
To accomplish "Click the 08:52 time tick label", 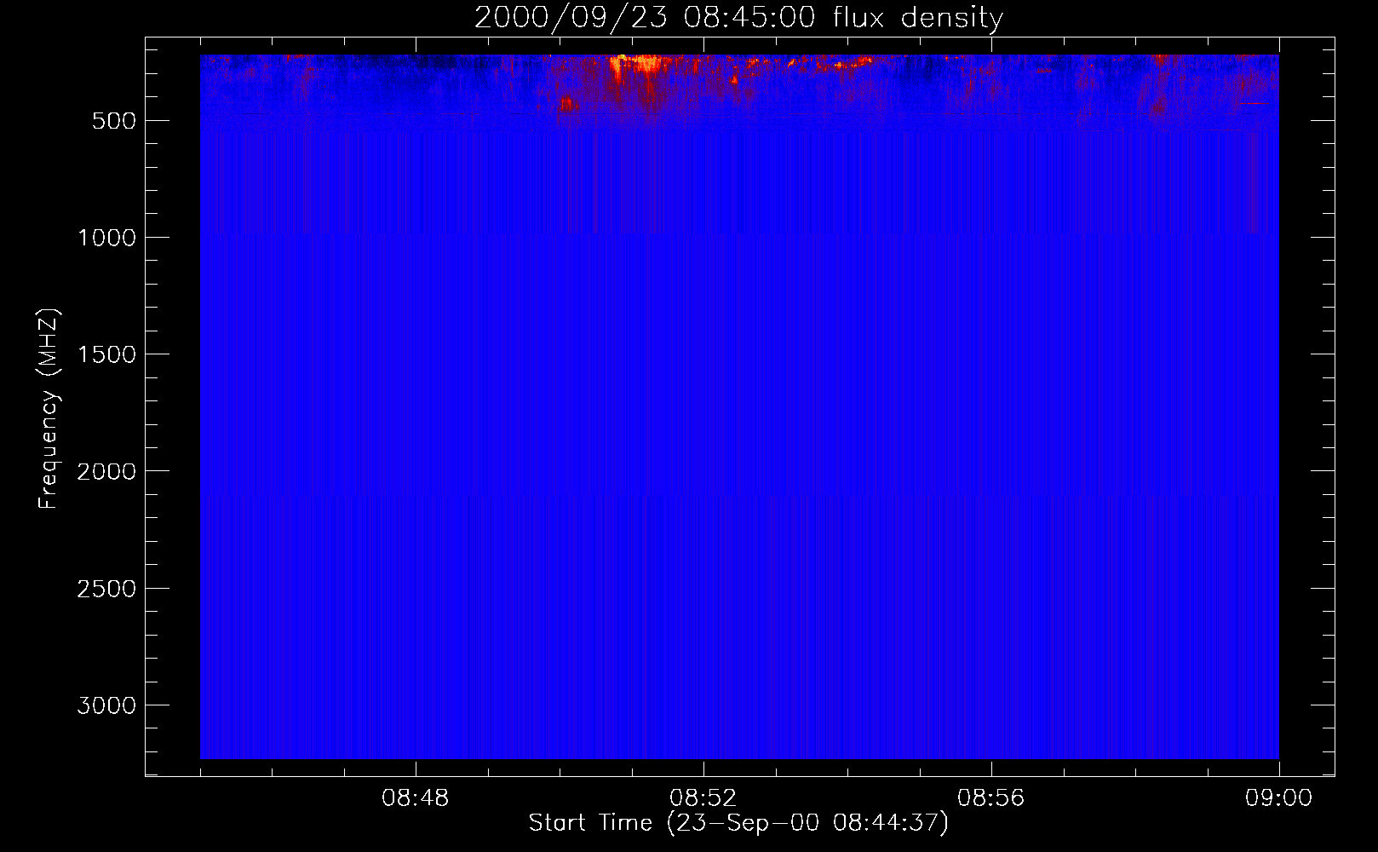I will click(703, 798).
